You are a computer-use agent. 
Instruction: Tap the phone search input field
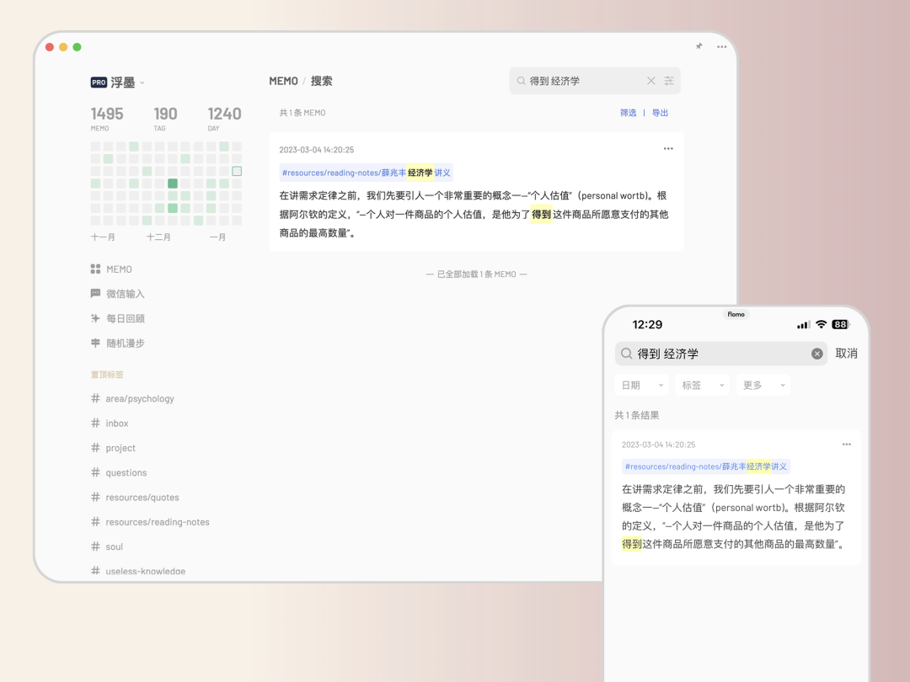(x=720, y=354)
